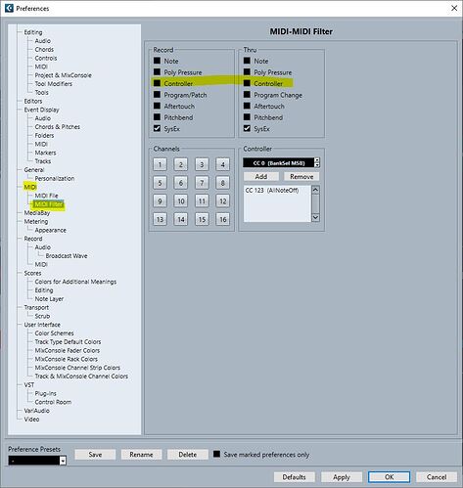
Task: Click the Cubase icon in title bar
Action: click(x=9, y=8)
